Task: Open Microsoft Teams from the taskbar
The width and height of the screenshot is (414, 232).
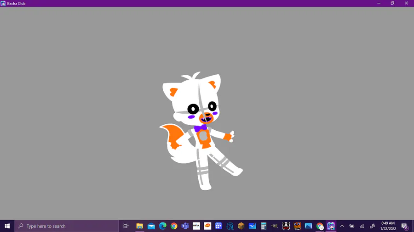Action: pyautogui.click(x=185, y=226)
